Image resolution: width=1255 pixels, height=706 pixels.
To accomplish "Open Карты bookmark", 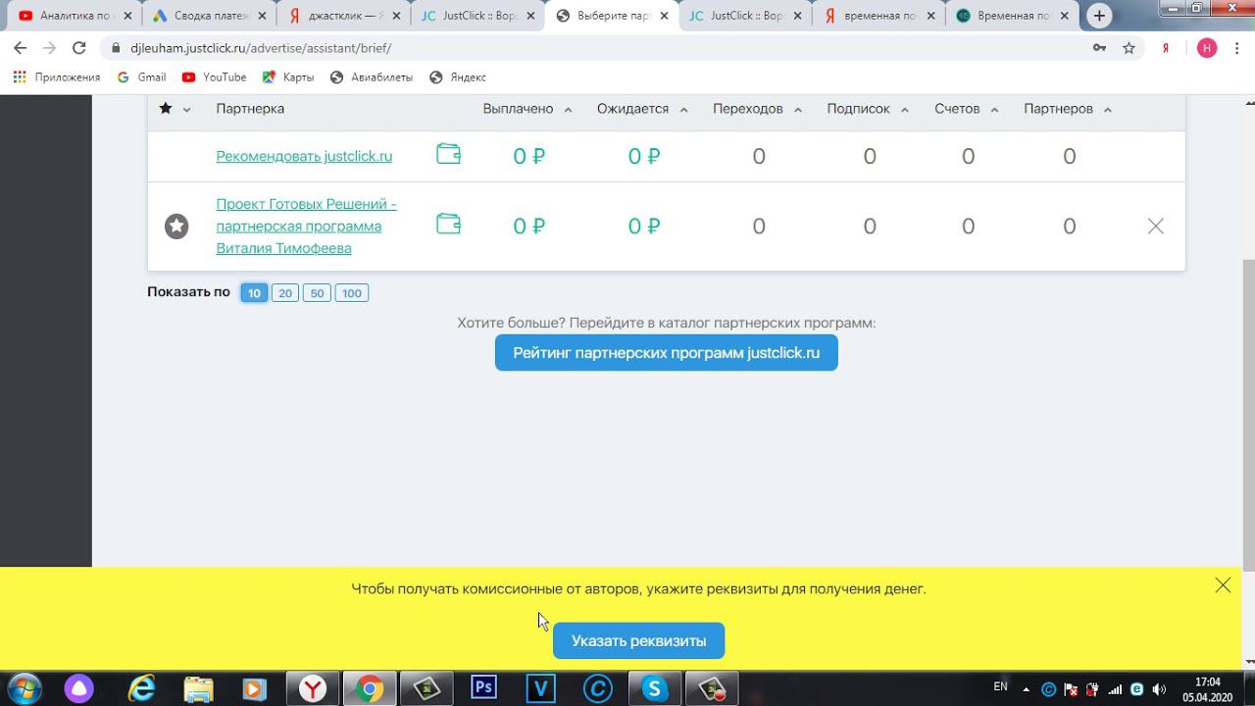I will tap(287, 77).
